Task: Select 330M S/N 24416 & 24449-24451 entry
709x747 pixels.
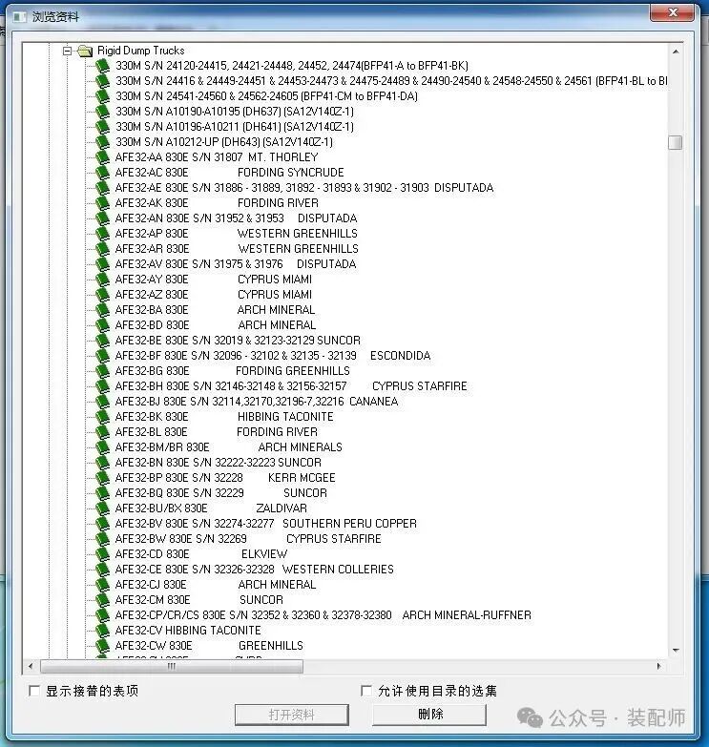Action: (x=390, y=81)
